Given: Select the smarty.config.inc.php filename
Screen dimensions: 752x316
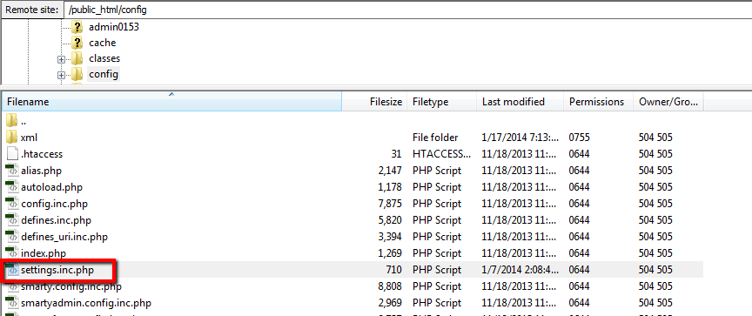Looking at the screenshot, I should pos(71,286).
